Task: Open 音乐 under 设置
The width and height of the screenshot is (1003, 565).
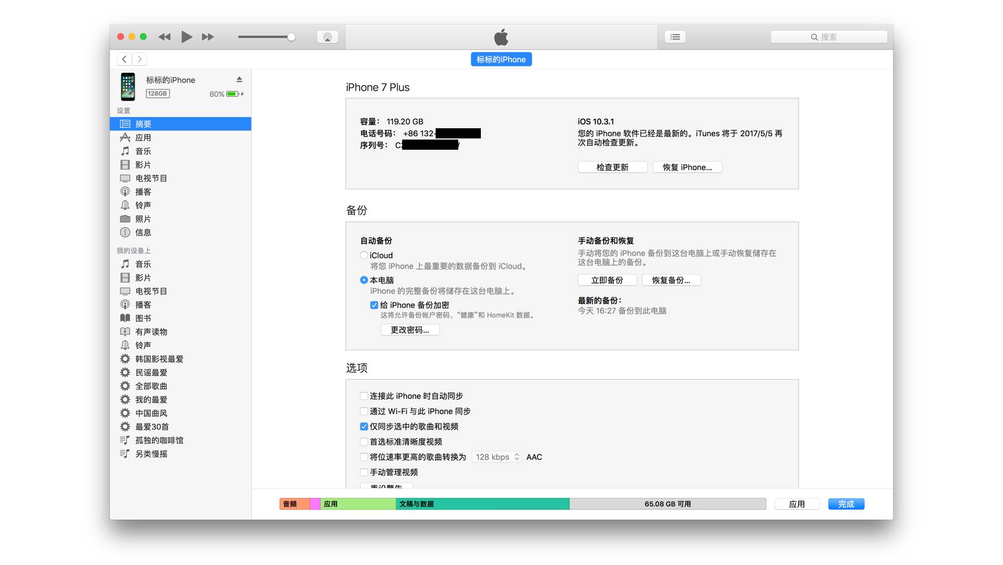Action: 180,151
